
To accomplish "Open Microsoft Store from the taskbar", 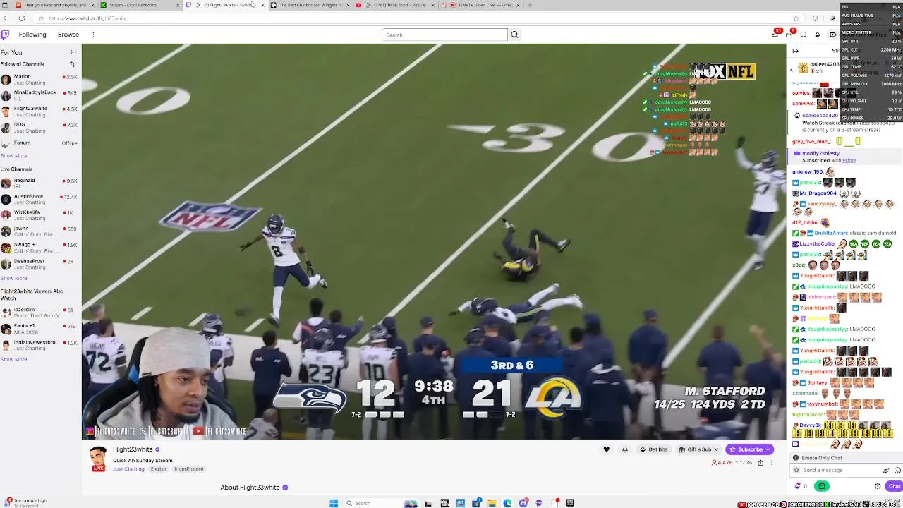I will coord(476,503).
